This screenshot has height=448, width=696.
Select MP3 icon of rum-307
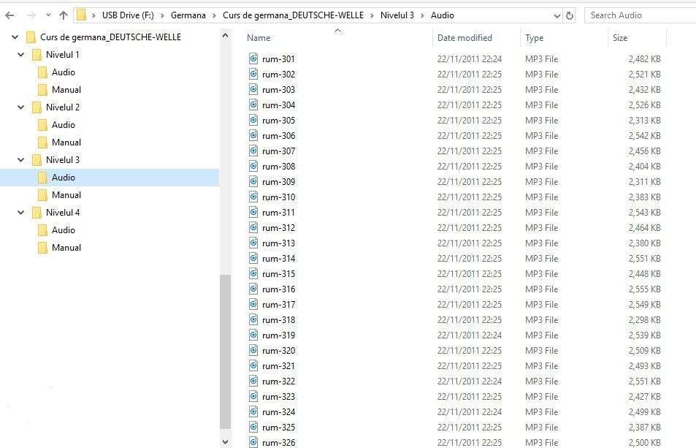[253, 151]
